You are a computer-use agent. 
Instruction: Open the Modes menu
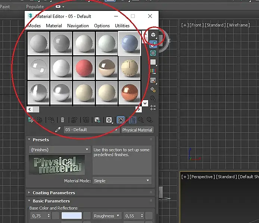tap(34, 26)
